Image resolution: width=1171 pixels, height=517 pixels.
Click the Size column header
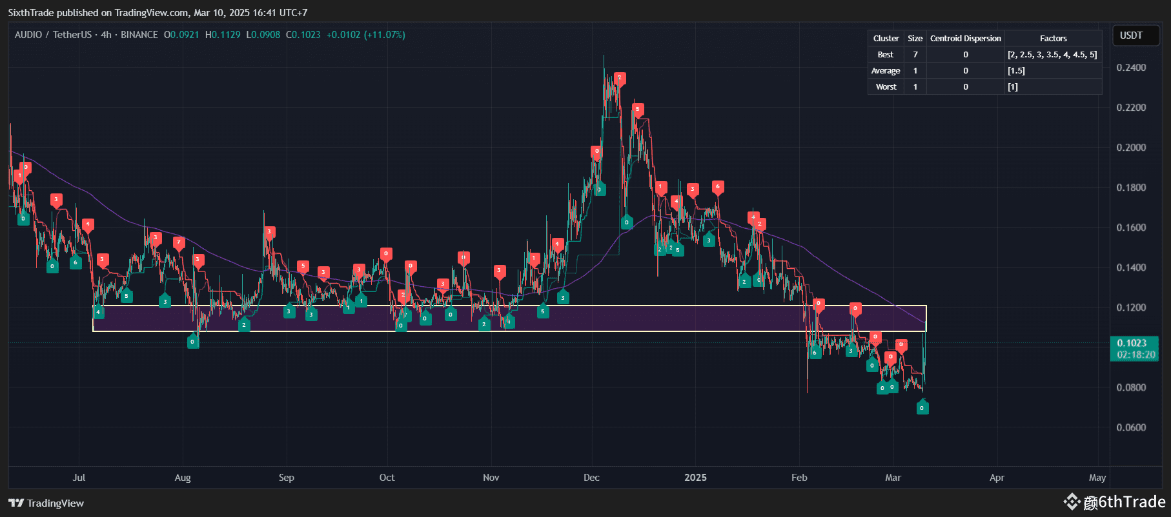coord(915,38)
